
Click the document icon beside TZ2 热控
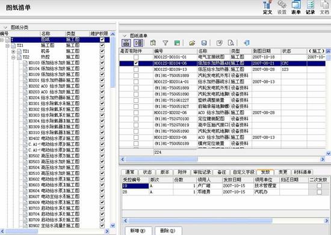[x=19, y=57]
